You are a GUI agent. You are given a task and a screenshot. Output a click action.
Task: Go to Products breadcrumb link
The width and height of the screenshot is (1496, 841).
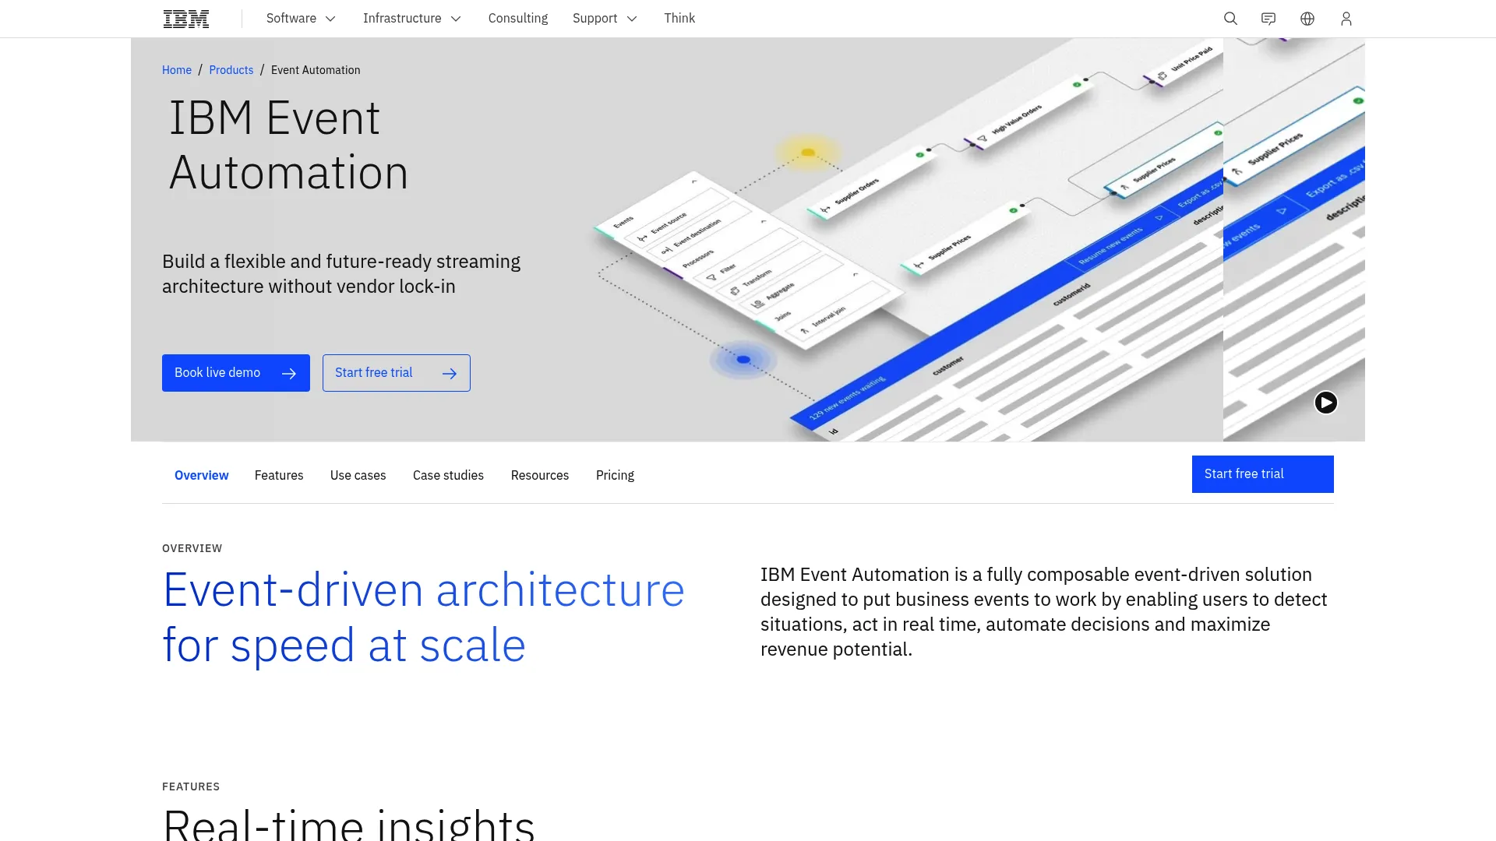point(231,70)
